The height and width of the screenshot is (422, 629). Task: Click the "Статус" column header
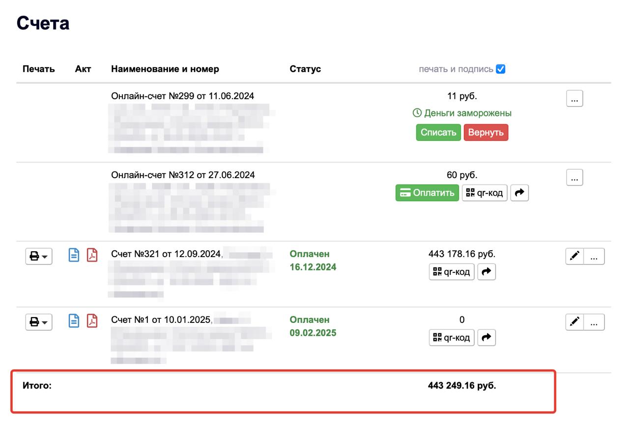[x=305, y=69]
